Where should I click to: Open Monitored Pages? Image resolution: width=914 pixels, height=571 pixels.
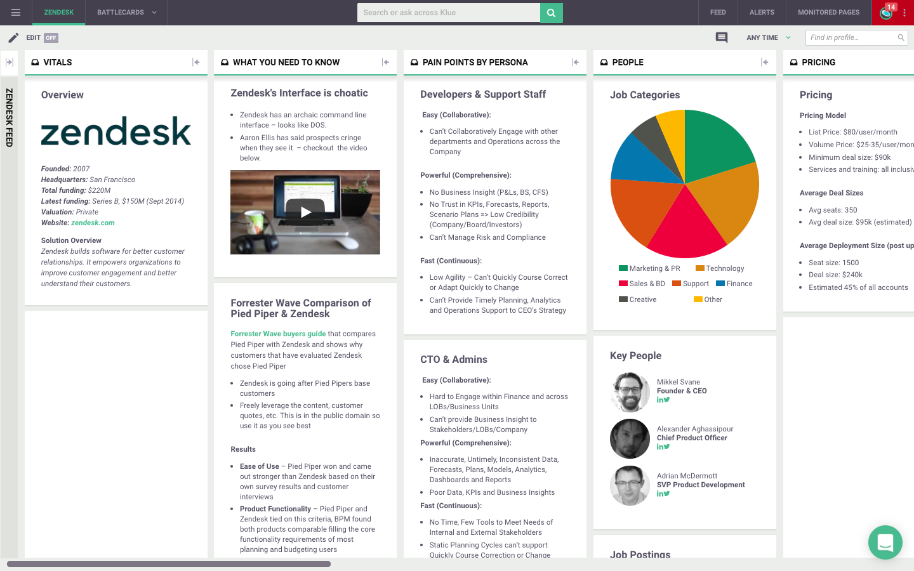click(828, 12)
